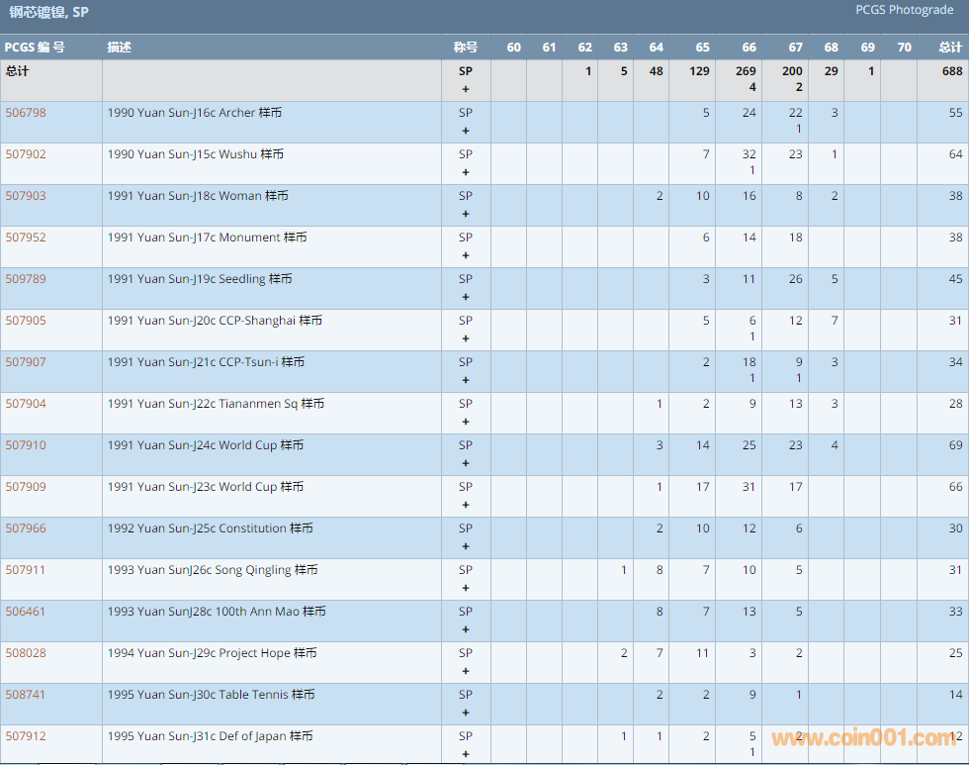This screenshot has width=969, height=765.
Task: Select PCGS number 509789 Seedling entry
Action: point(26,279)
